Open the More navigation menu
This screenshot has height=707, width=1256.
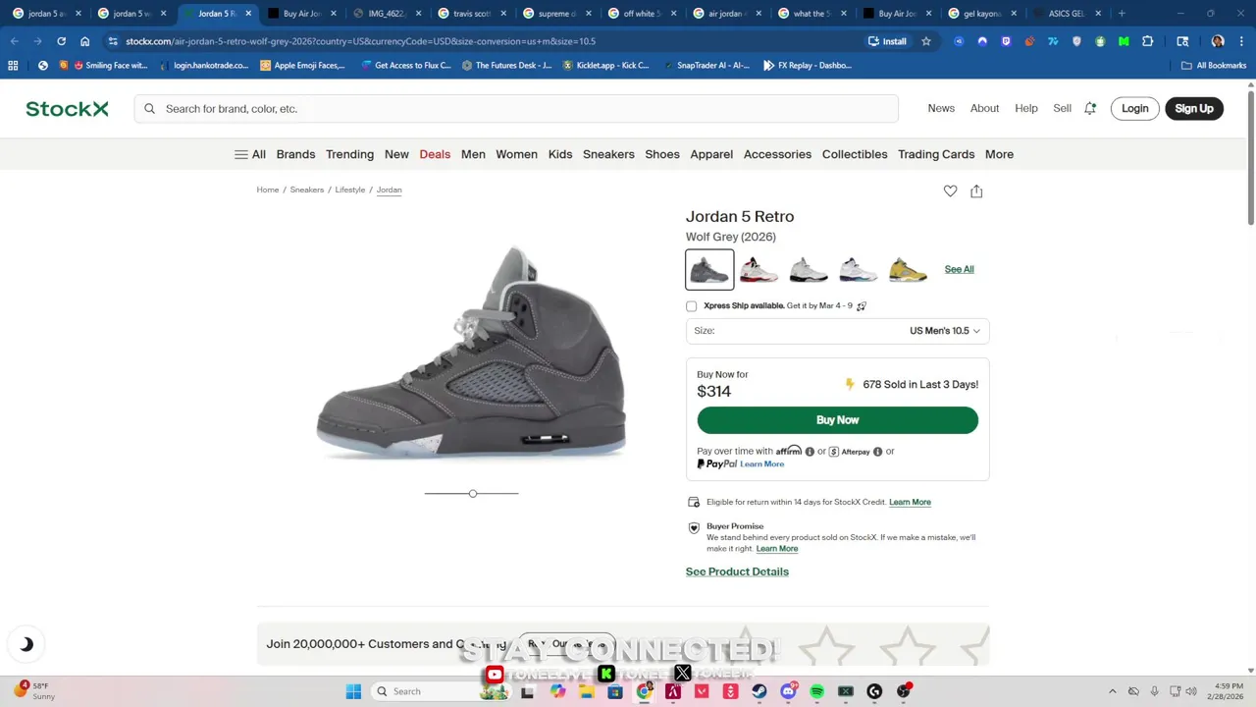[999, 154]
